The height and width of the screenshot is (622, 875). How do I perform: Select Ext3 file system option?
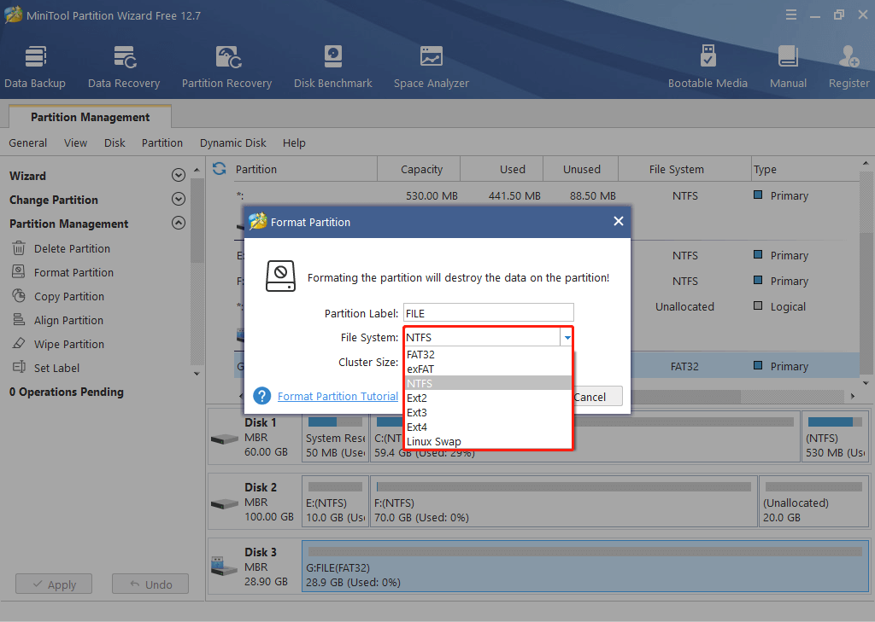coord(487,412)
